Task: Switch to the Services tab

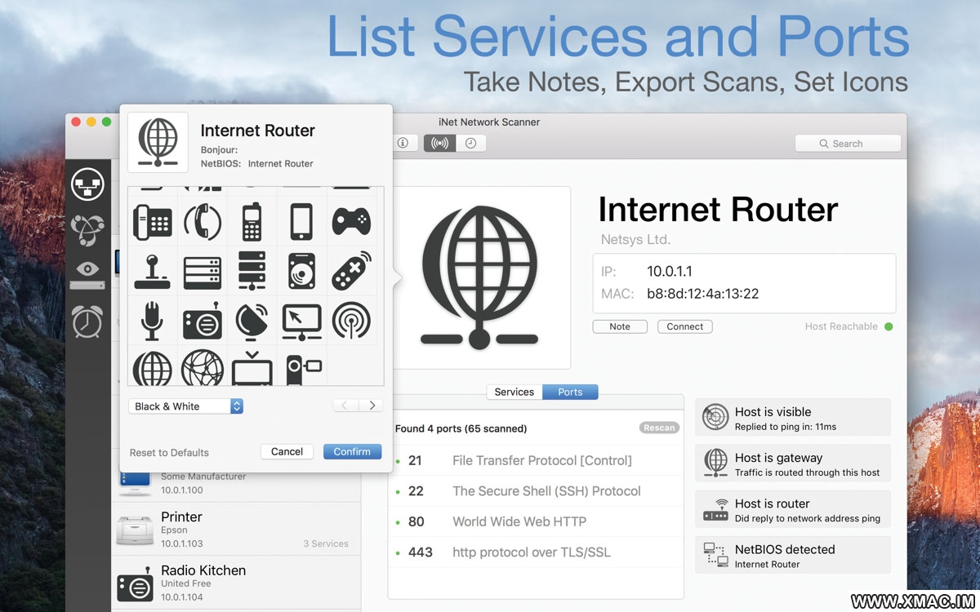Action: pyautogui.click(x=514, y=392)
